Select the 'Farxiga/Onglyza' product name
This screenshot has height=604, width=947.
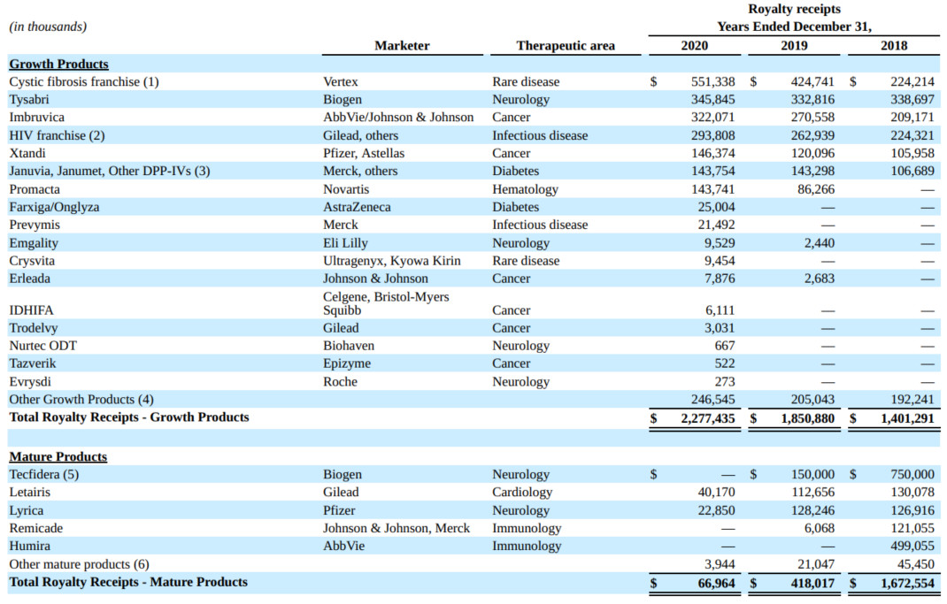(x=54, y=207)
